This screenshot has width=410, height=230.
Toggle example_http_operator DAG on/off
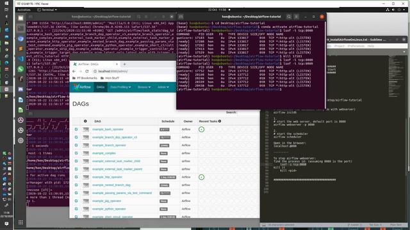click(86, 177)
